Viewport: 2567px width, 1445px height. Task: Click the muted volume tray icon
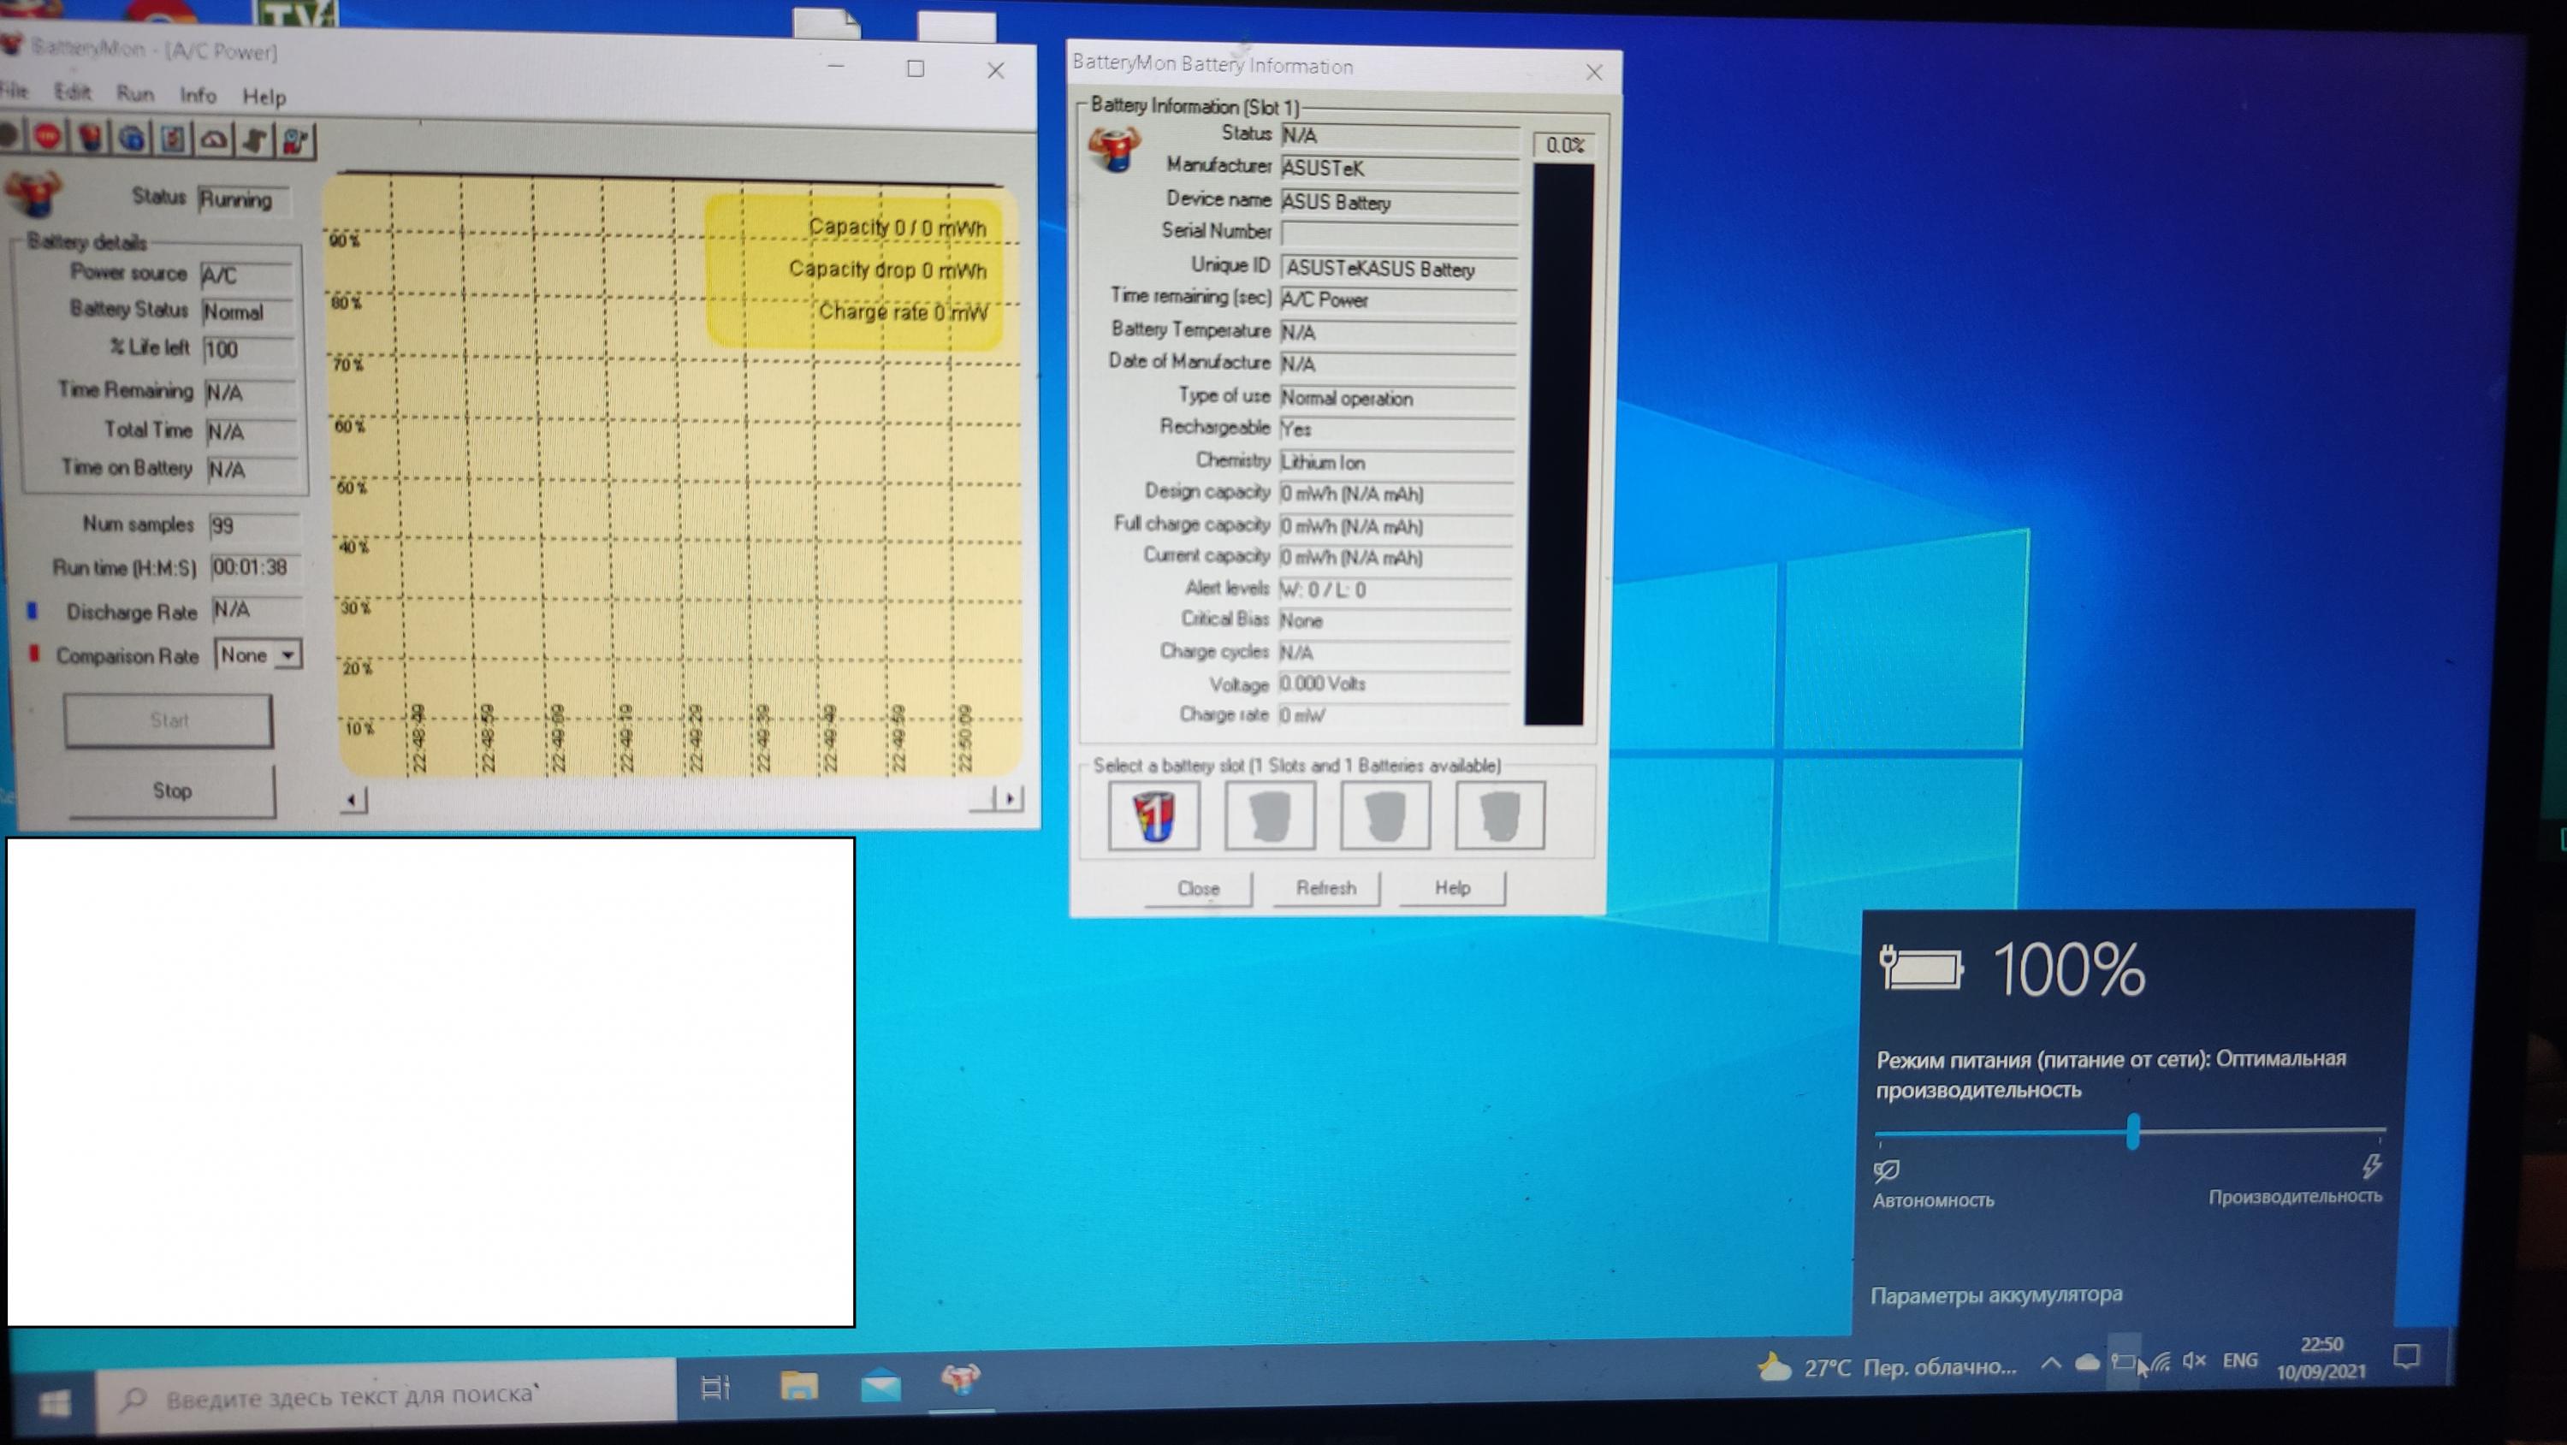2193,1360
